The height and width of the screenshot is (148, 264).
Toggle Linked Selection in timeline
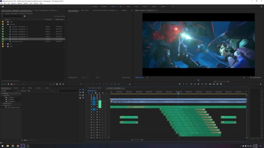coord(96,93)
